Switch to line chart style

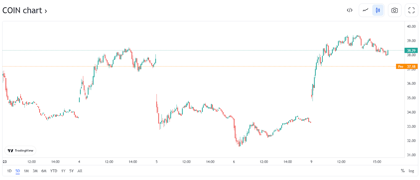(365, 10)
